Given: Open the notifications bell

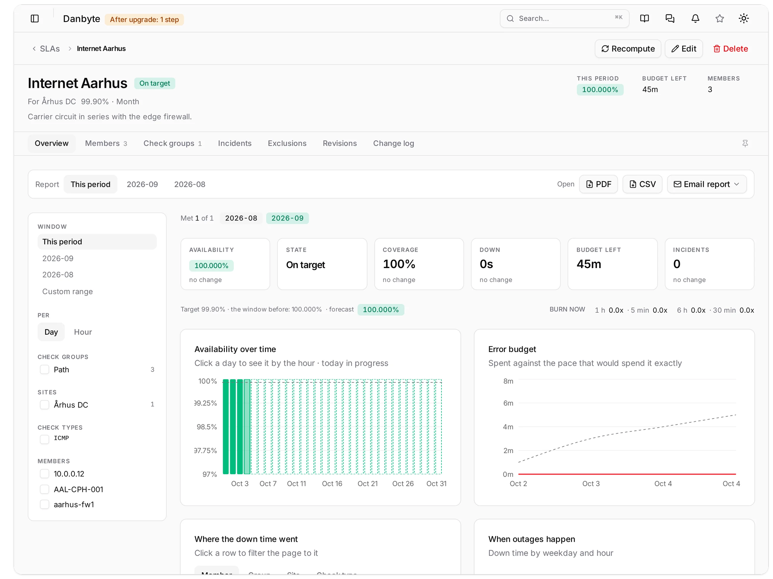Looking at the screenshot, I should [695, 18].
